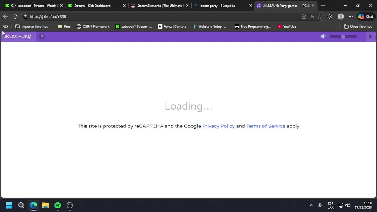Refresh the current page
Screen dimensions: 377x212
coord(15,16)
